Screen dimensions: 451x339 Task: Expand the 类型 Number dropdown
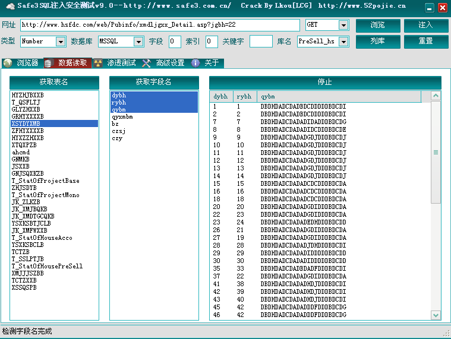point(61,42)
